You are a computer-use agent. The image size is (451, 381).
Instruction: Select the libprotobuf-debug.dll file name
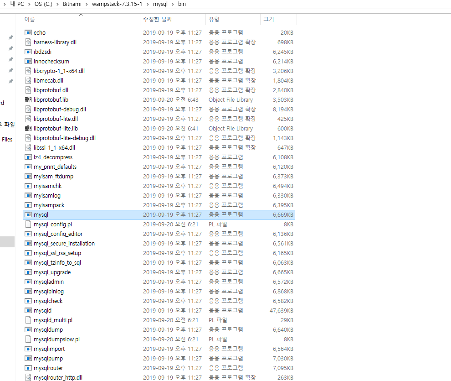click(x=60, y=109)
